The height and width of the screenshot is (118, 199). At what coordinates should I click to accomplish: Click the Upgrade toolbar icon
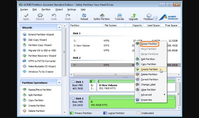click(x=133, y=17)
